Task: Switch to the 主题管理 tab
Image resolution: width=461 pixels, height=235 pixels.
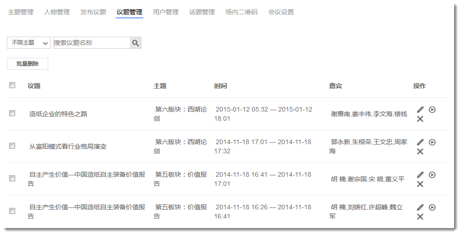Action: click(x=21, y=12)
